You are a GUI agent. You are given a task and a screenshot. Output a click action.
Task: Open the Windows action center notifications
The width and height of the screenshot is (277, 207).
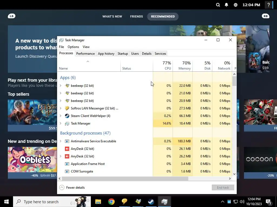[269, 202]
